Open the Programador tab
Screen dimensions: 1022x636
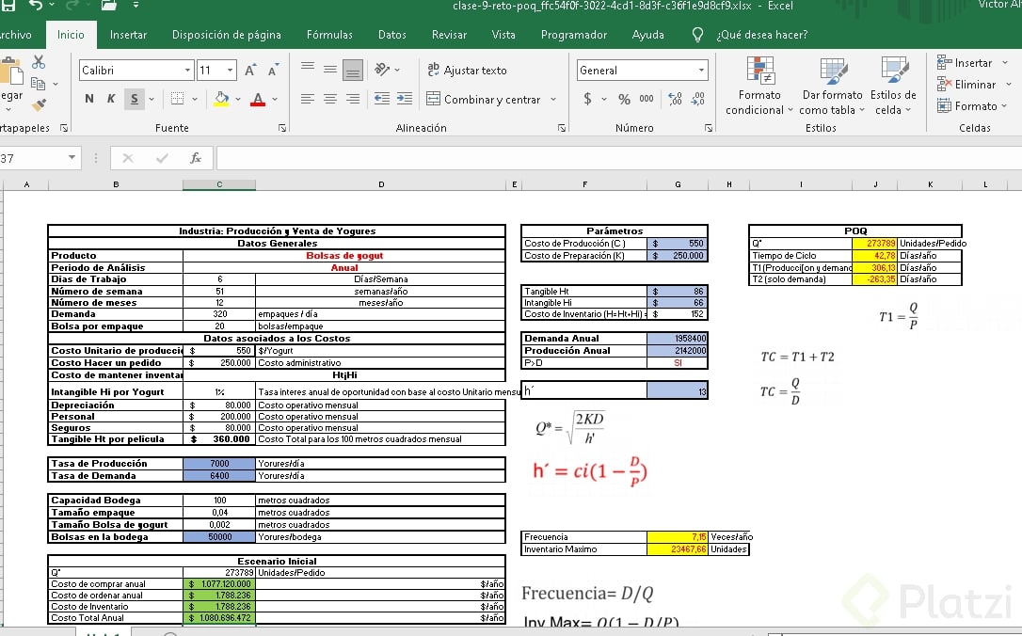click(x=573, y=35)
